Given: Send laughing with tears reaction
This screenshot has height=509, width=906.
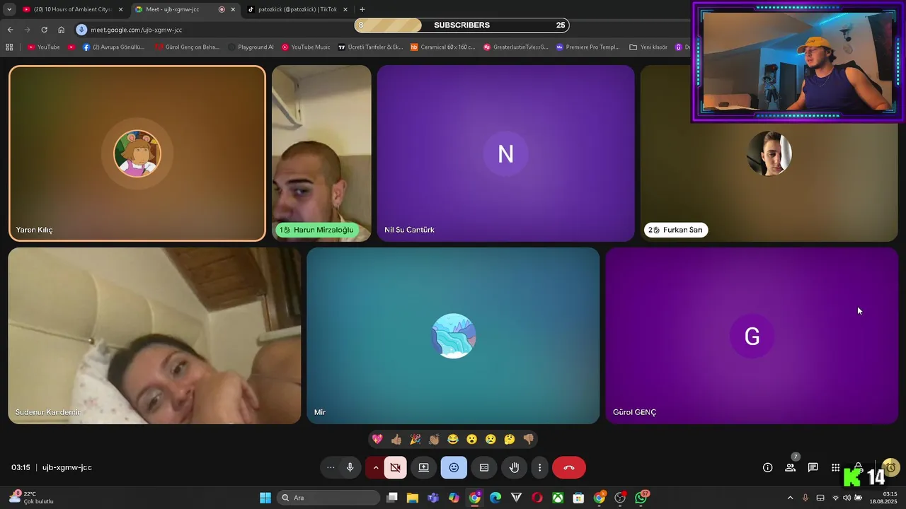Looking at the screenshot, I should 453,439.
